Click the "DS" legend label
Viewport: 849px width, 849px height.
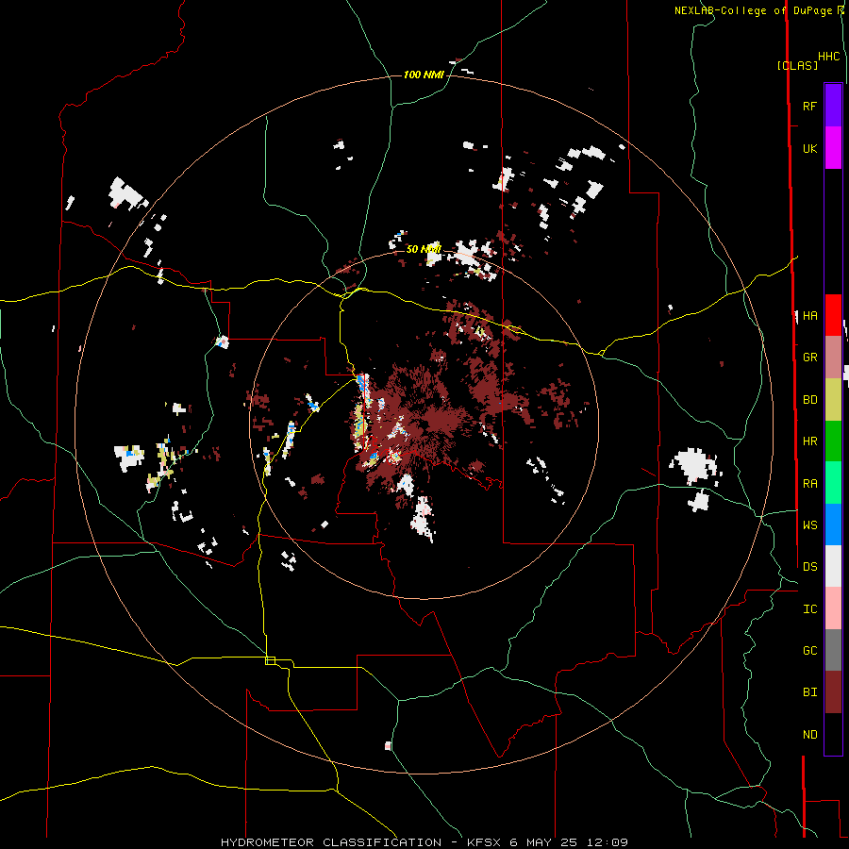click(x=810, y=567)
